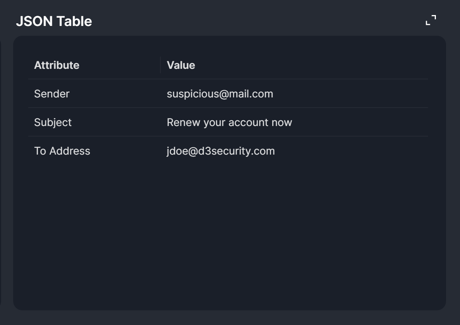The width and height of the screenshot is (460, 325).
Task: Click the Renew your account now value
Action: point(229,122)
